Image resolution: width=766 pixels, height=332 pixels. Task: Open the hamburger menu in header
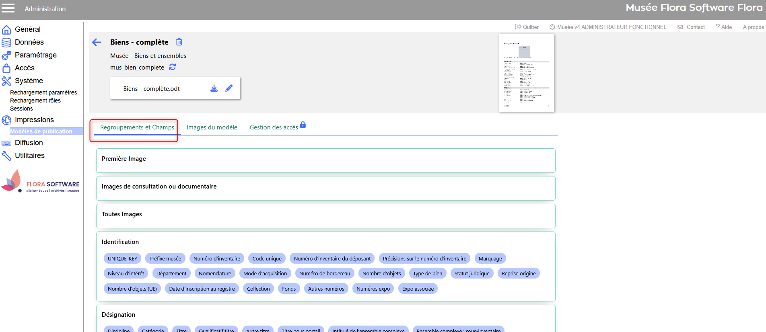click(8, 8)
